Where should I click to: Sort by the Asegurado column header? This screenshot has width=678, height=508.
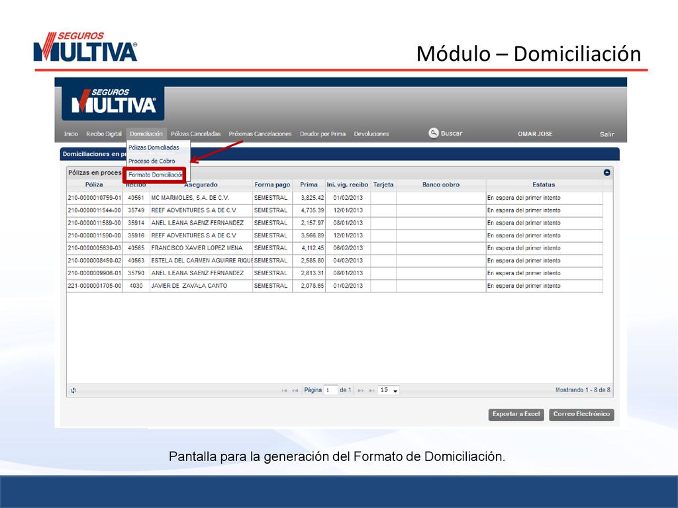(x=201, y=185)
